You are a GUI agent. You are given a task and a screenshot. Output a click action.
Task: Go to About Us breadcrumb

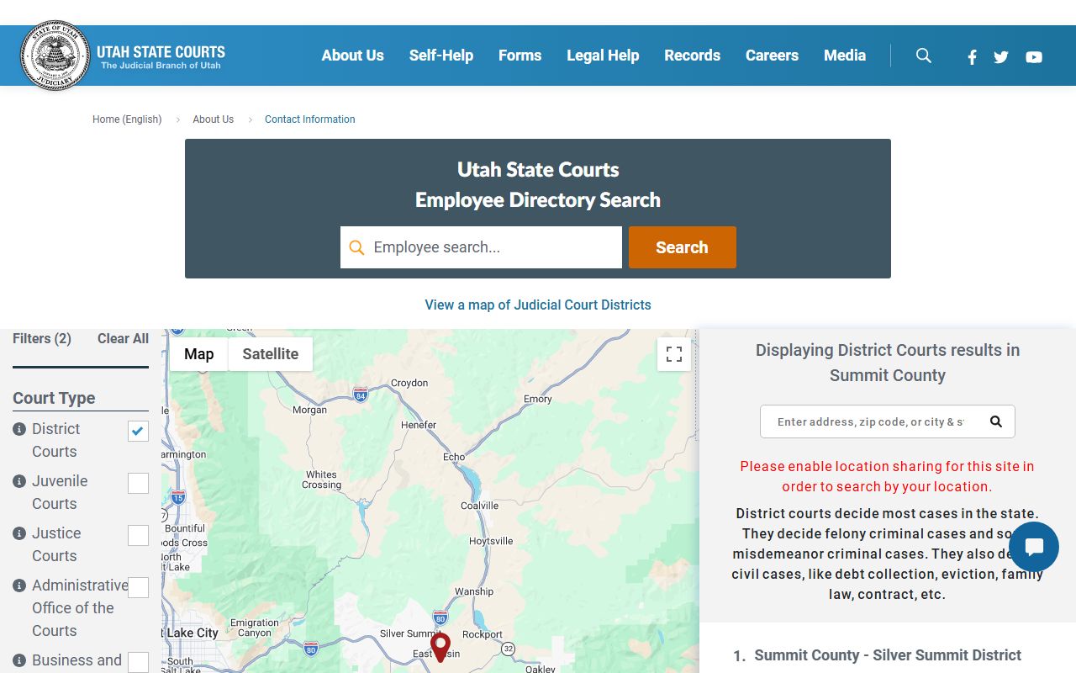(214, 119)
